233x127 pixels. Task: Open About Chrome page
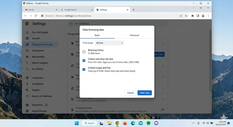pos(39,111)
